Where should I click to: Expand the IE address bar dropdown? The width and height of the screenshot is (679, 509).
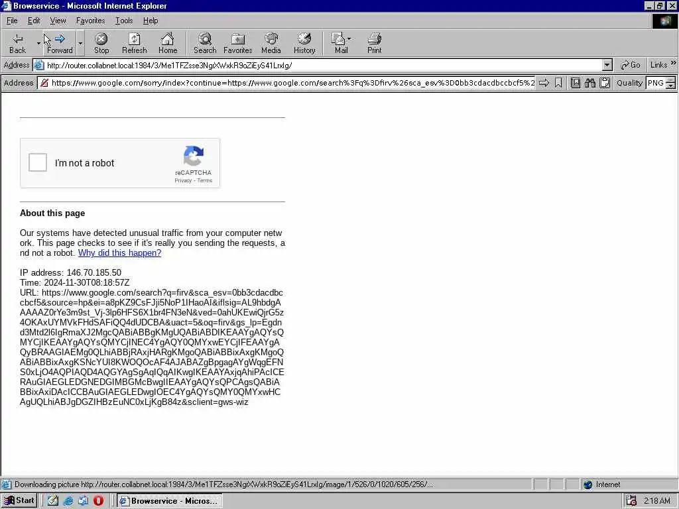(x=607, y=66)
